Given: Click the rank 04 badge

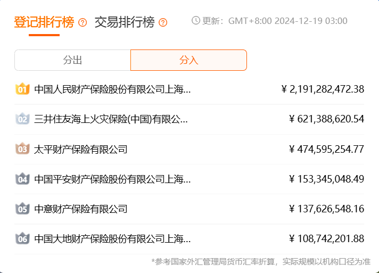Looking at the screenshot, I should click(x=22, y=179).
